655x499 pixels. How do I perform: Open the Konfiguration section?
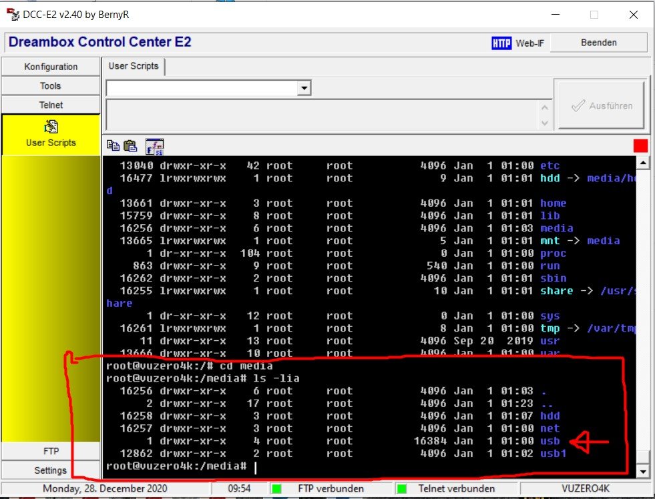point(51,67)
